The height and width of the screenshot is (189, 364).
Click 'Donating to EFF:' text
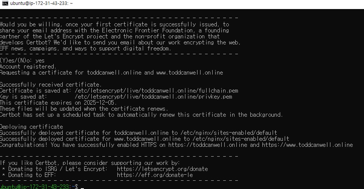coord(32,175)
